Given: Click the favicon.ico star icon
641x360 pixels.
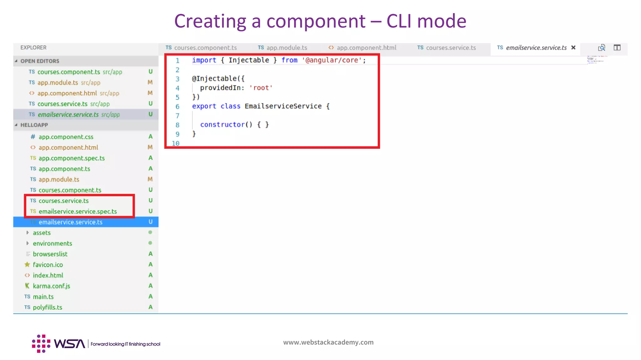Looking at the screenshot, I should [x=27, y=265].
